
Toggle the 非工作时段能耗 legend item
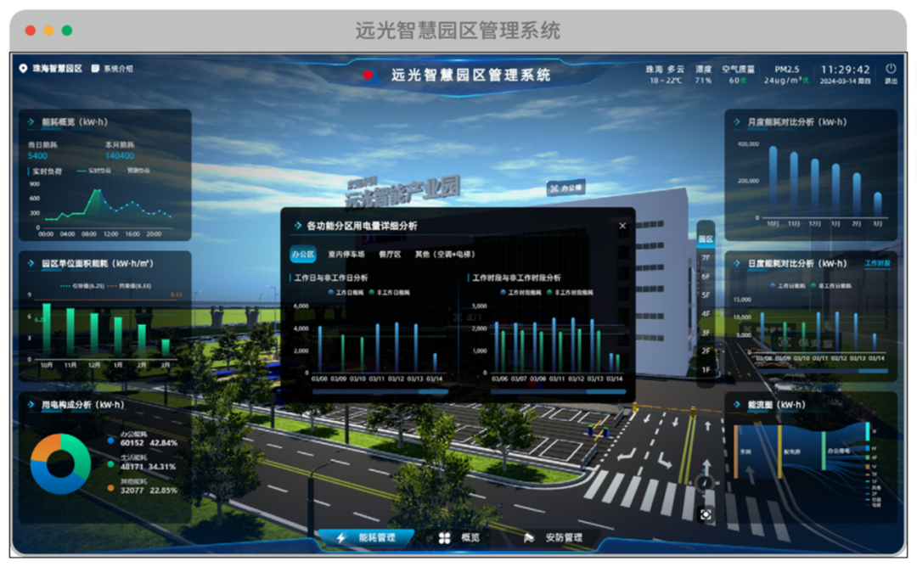pyautogui.click(x=572, y=293)
